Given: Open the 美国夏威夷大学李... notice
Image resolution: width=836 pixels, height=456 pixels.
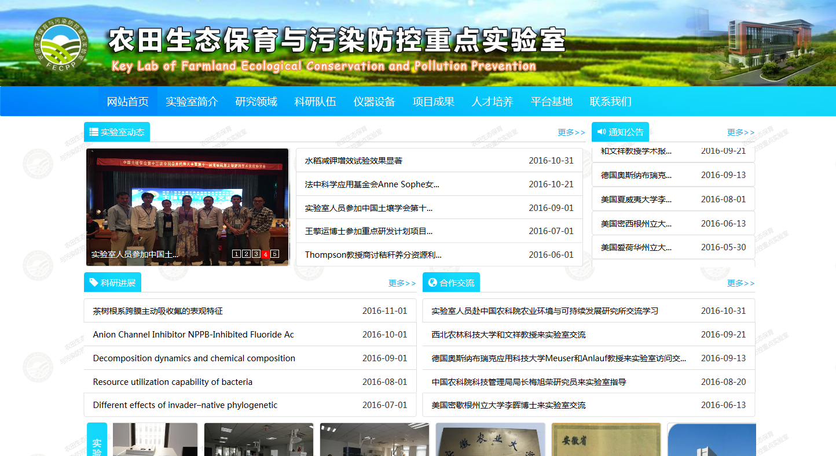Looking at the screenshot, I should tap(636, 199).
